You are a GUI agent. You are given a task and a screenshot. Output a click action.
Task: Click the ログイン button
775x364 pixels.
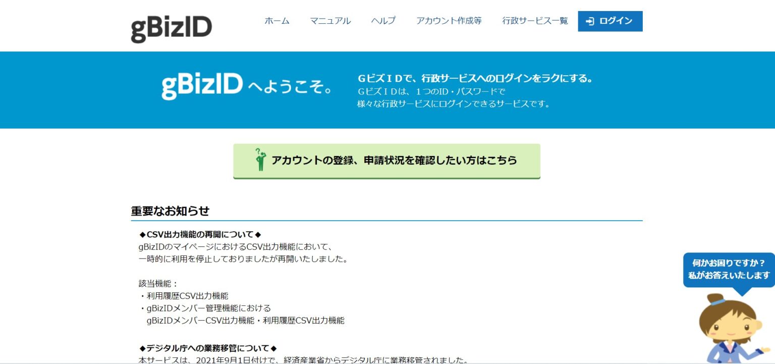tap(610, 21)
